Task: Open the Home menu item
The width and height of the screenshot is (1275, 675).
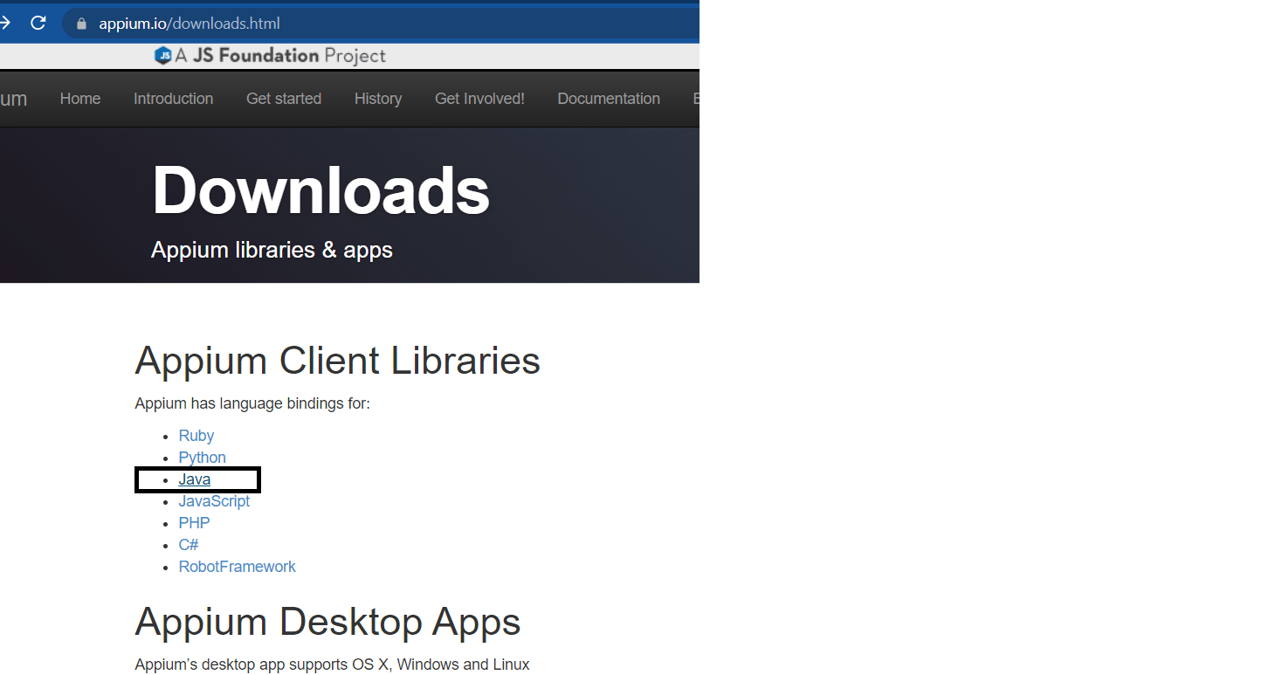Action: tap(79, 99)
